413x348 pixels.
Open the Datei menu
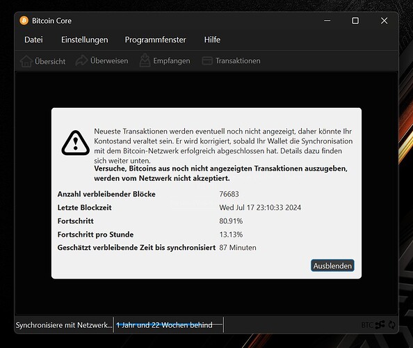coord(33,40)
